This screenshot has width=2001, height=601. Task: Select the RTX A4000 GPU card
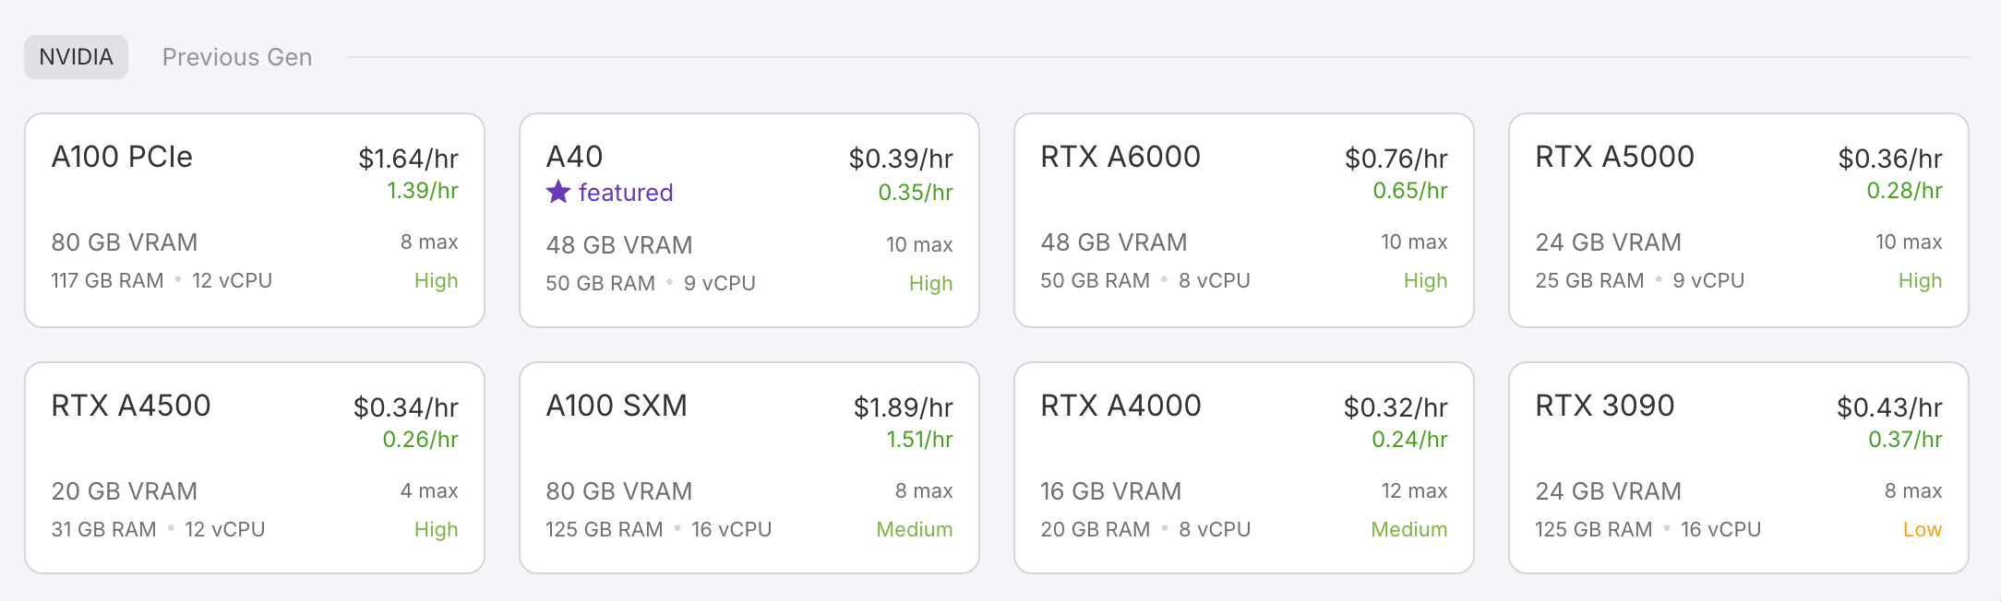click(x=1243, y=467)
